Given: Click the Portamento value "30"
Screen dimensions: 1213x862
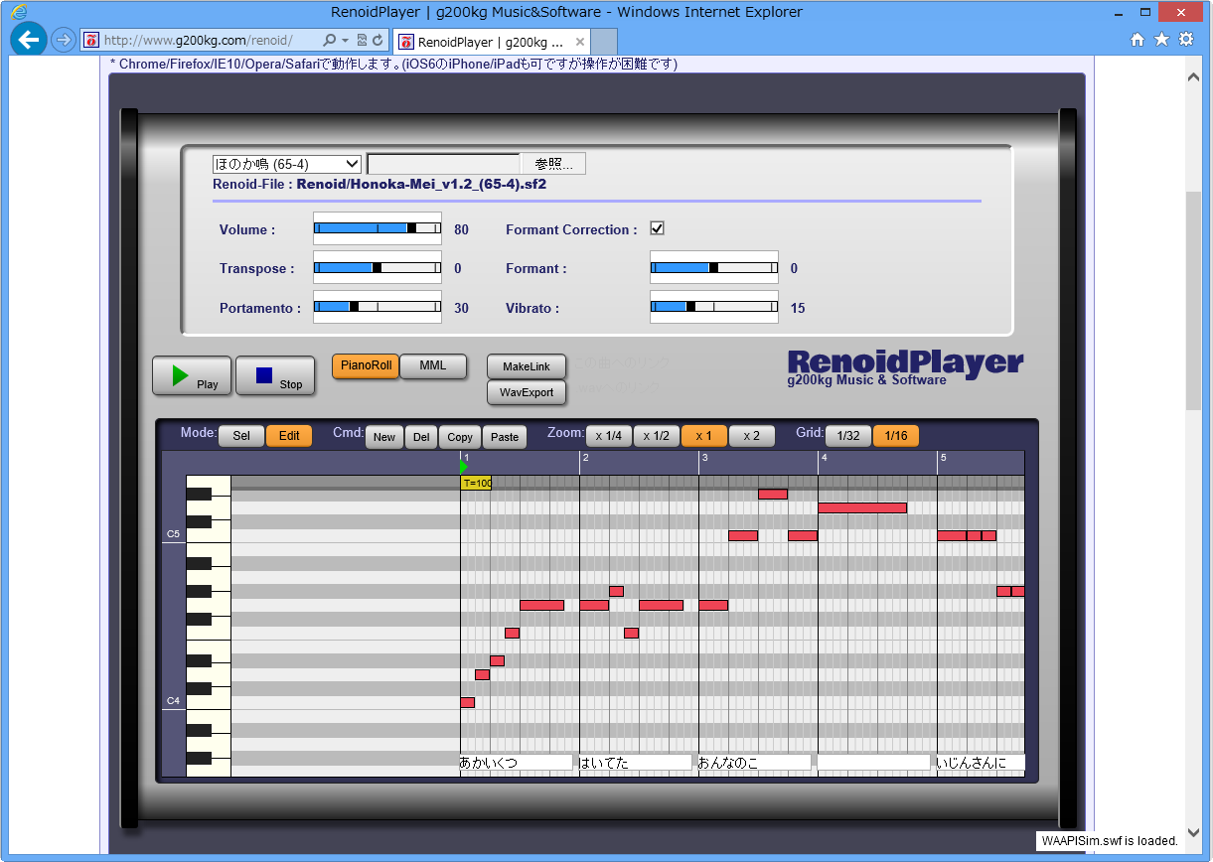Looking at the screenshot, I should [461, 309].
